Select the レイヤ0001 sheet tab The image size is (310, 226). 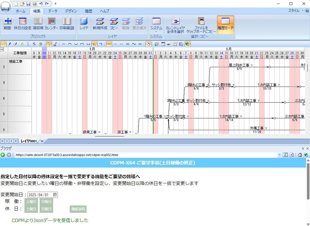click(x=29, y=141)
